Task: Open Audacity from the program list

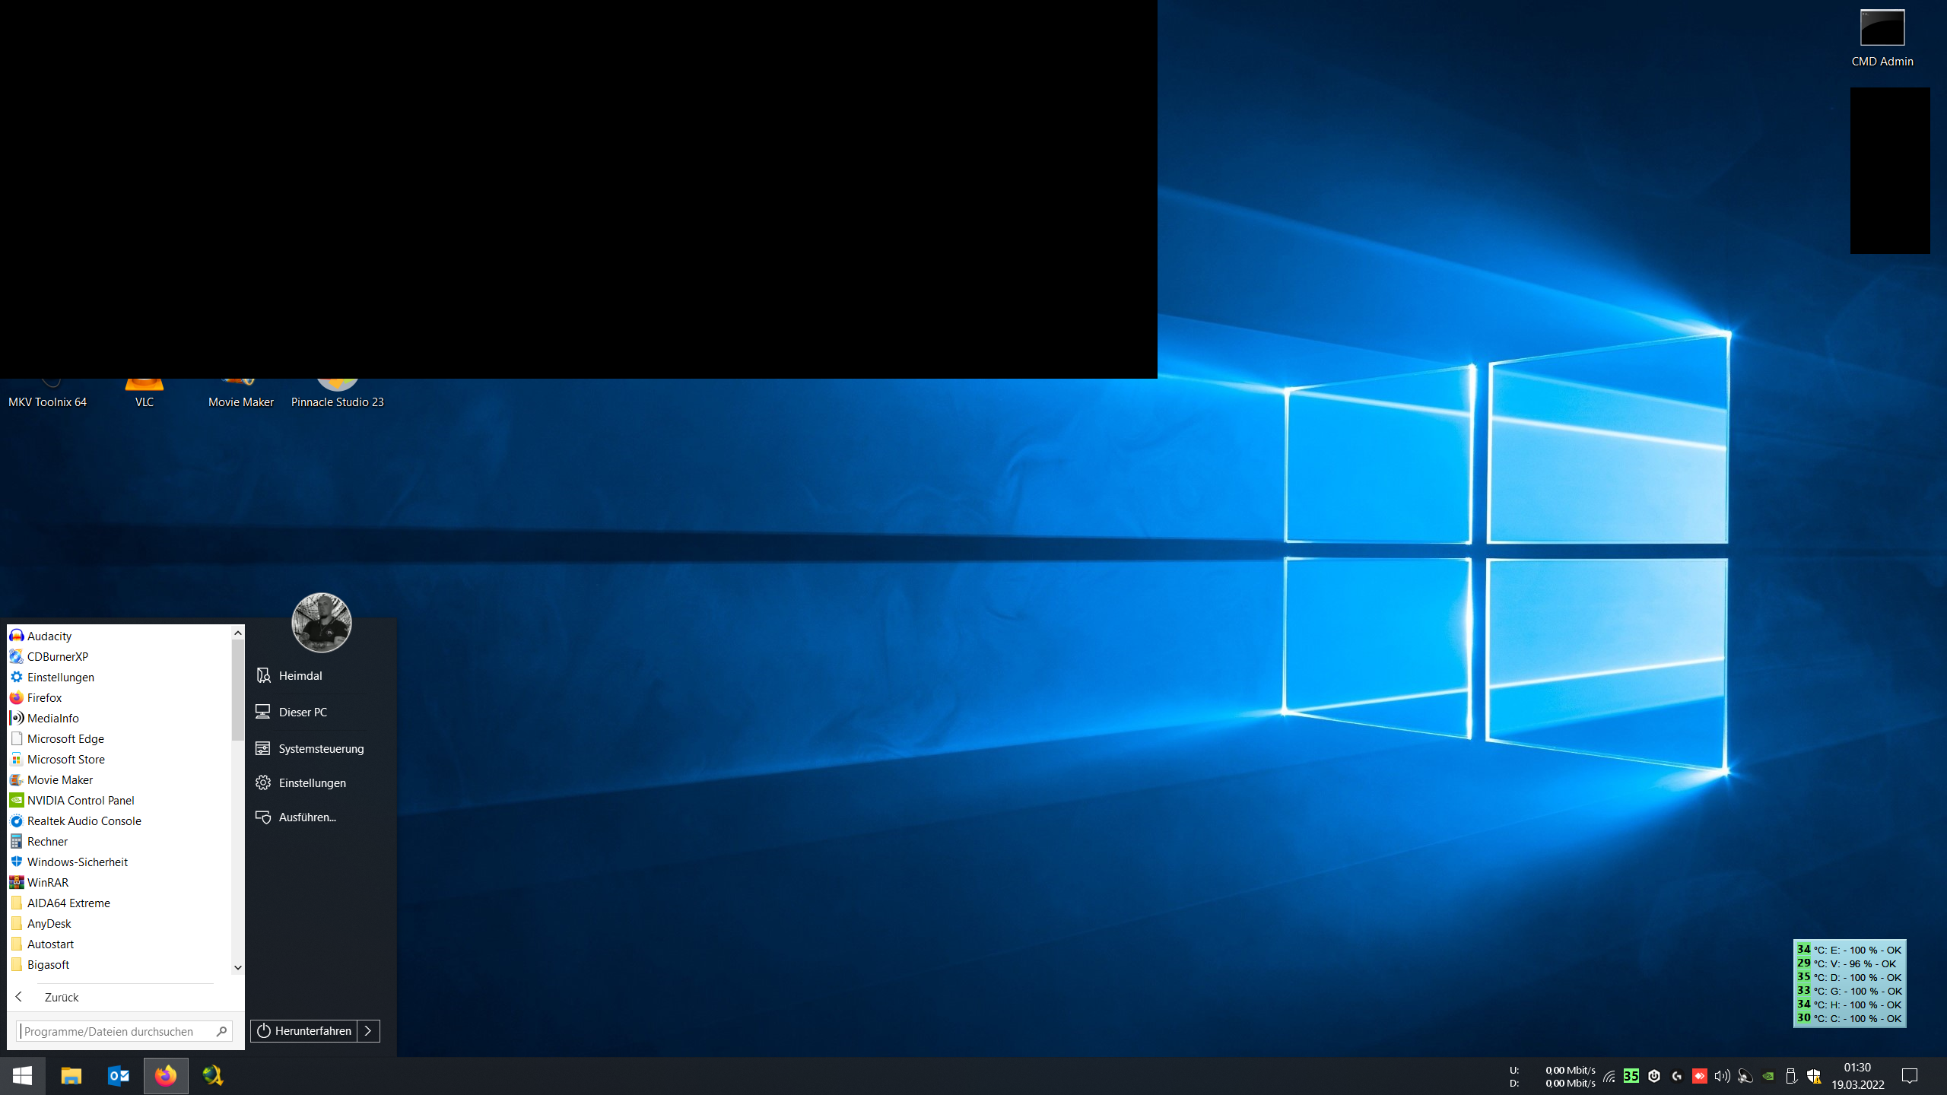Action: click(49, 636)
